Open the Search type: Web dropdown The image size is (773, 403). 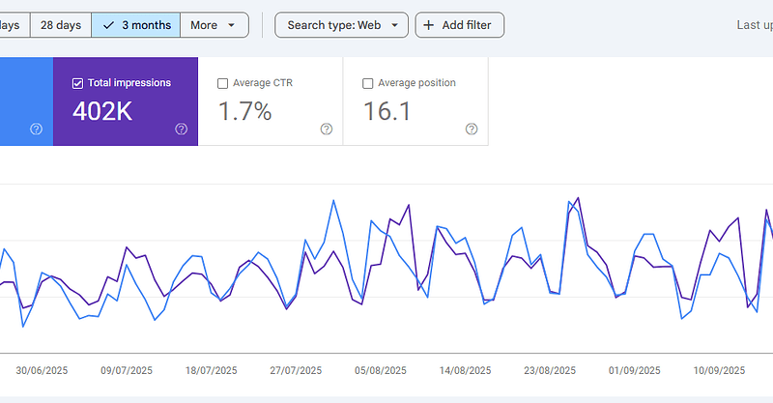coord(341,25)
